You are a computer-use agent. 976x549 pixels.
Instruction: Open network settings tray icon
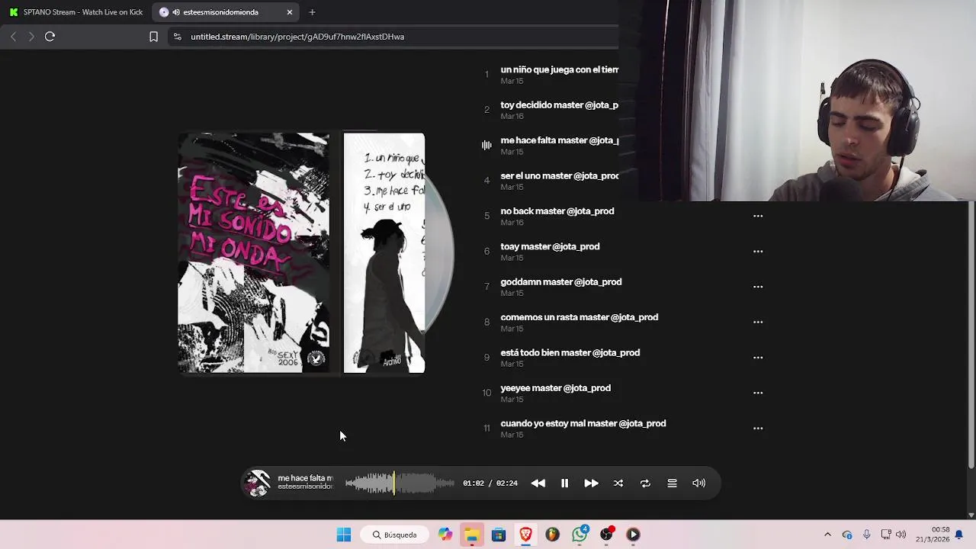(886, 535)
